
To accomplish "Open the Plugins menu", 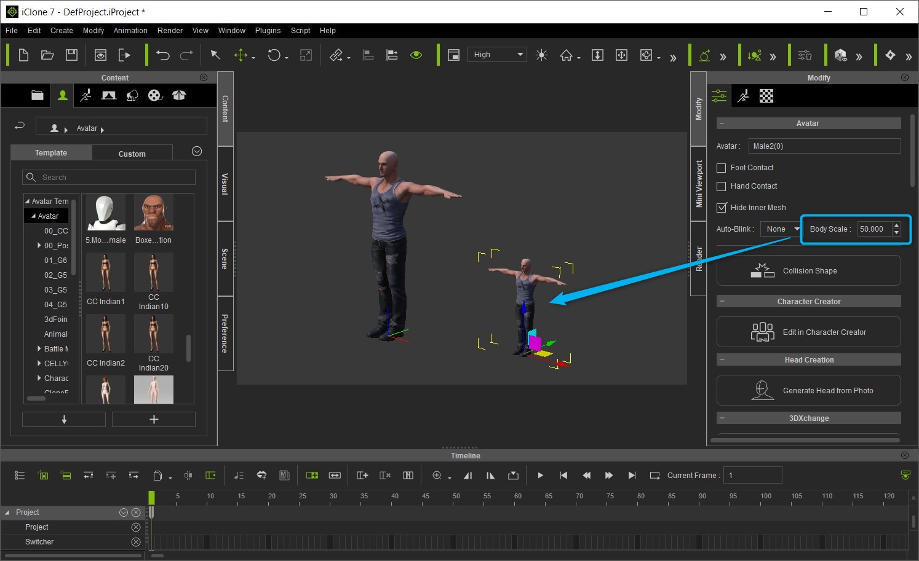I will pos(268,31).
